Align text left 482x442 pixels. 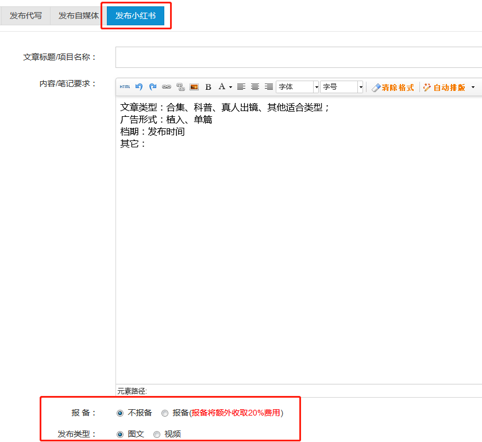[x=241, y=87]
